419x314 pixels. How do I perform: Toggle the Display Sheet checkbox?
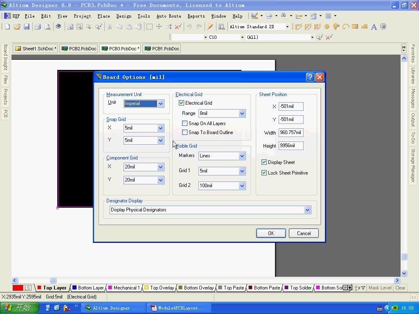264,162
